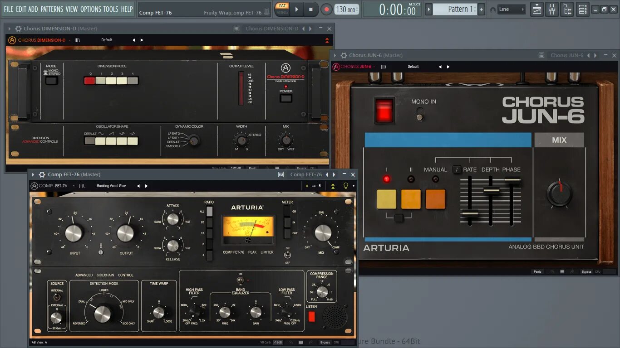Open Chorus JUN-6 preset library icon
This screenshot has height=348, width=620.
[x=384, y=67]
